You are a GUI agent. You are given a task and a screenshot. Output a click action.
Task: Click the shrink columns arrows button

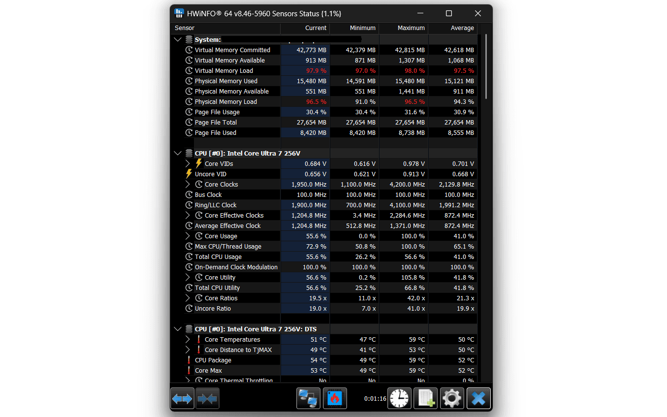tap(207, 398)
